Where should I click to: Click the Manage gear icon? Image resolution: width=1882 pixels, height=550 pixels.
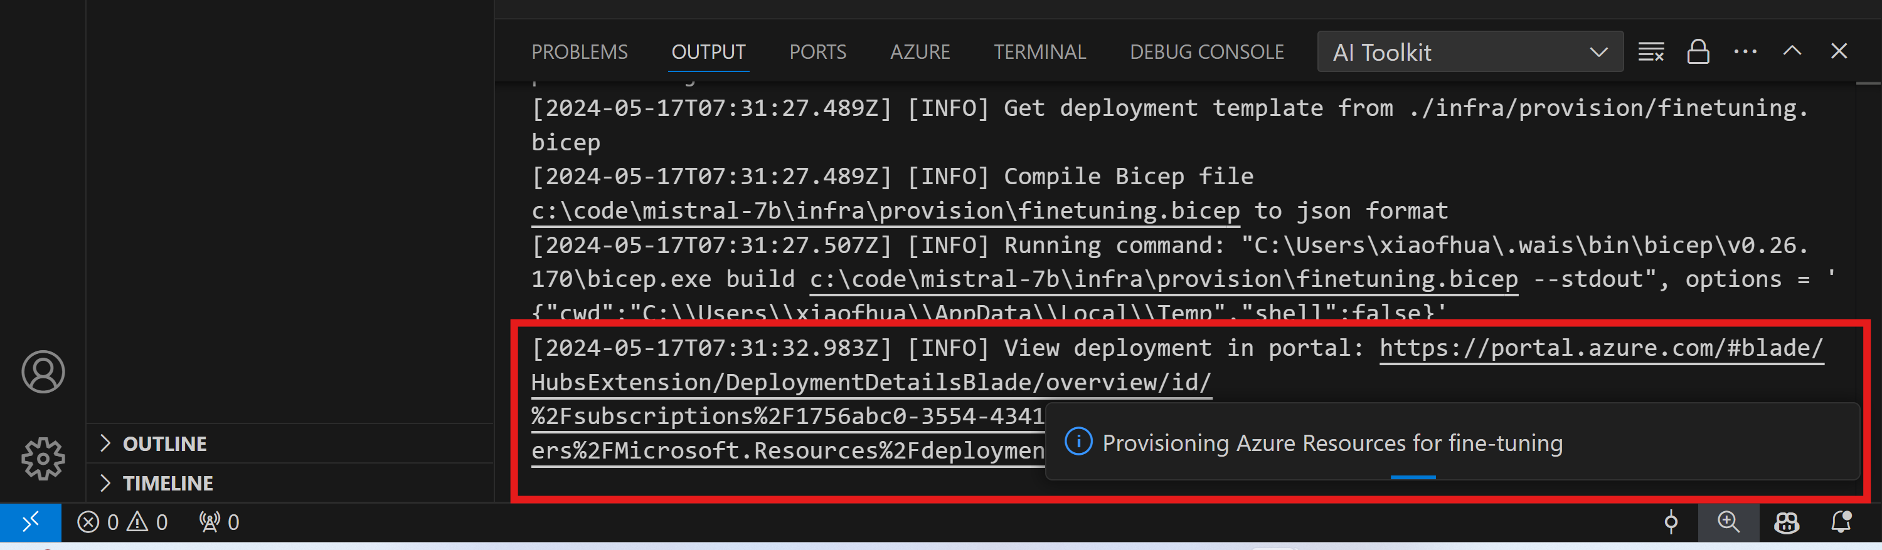[43, 458]
